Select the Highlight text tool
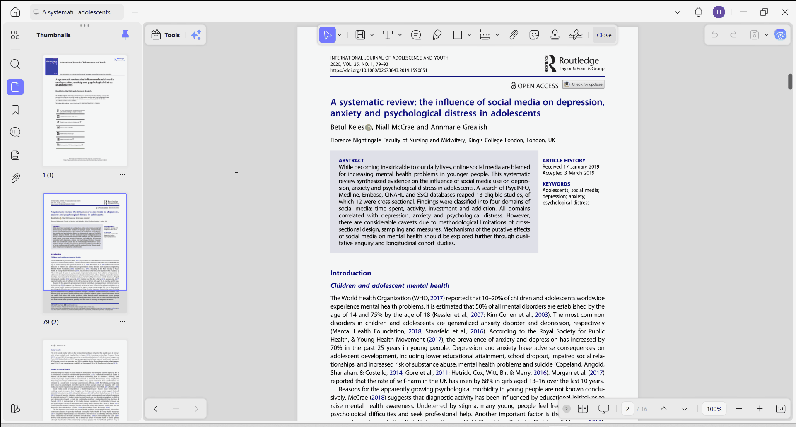Viewport: 796px width, 427px height. 360,35
